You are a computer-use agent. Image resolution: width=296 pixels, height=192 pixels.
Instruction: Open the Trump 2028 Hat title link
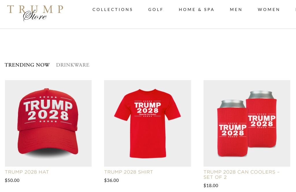pos(27,172)
